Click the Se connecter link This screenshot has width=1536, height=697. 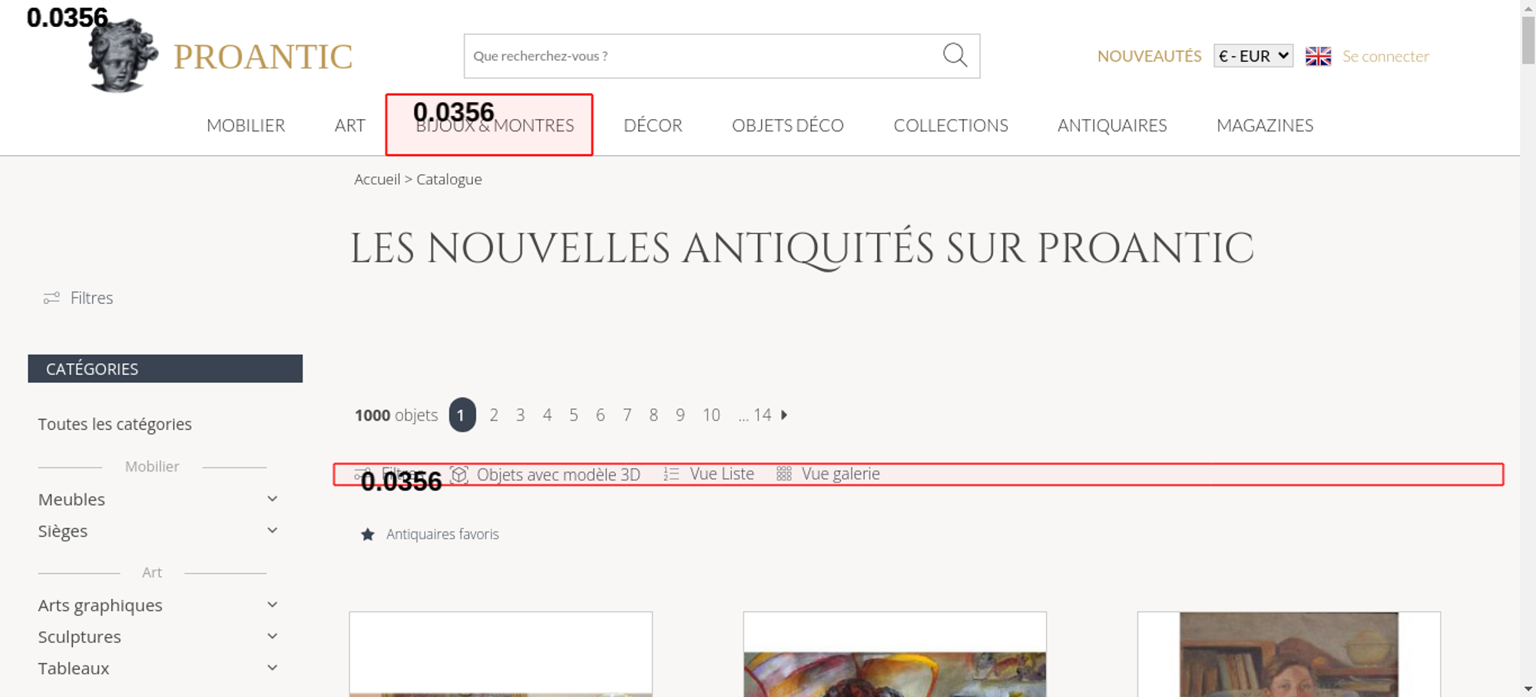point(1385,56)
